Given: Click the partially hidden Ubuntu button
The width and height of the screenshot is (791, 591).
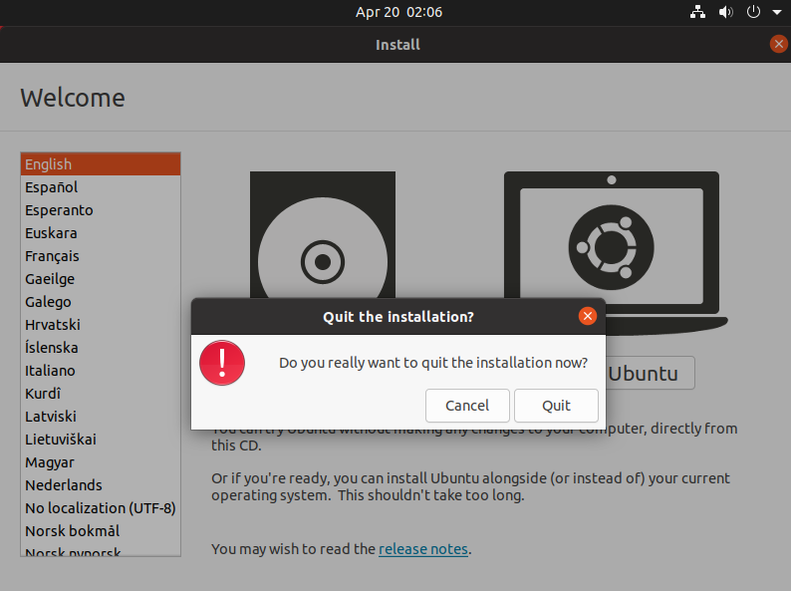Looking at the screenshot, I should point(651,373).
